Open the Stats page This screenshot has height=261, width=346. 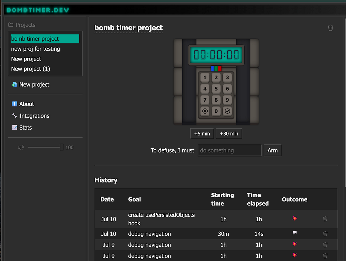(25, 128)
